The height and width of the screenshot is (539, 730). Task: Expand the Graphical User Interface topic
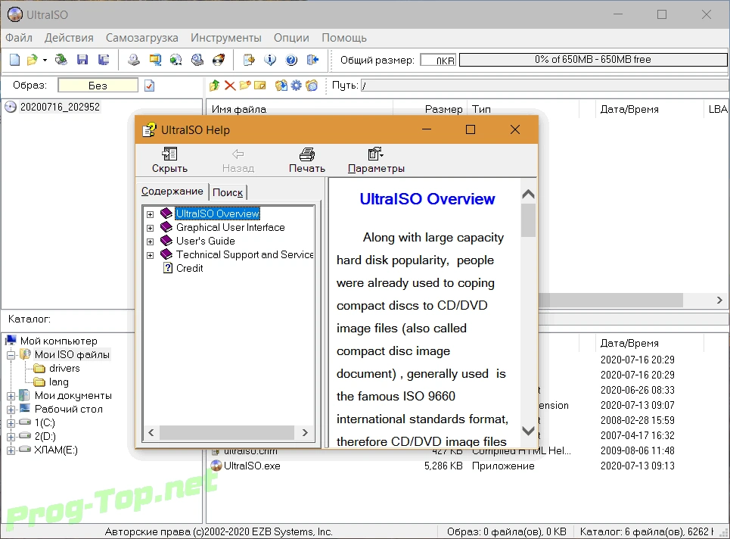pyautogui.click(x=150, y=228)
